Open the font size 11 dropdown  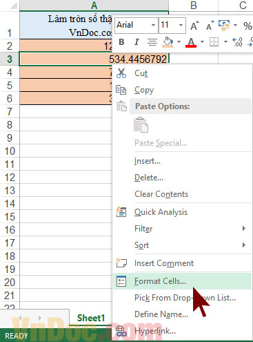(181, 25)
